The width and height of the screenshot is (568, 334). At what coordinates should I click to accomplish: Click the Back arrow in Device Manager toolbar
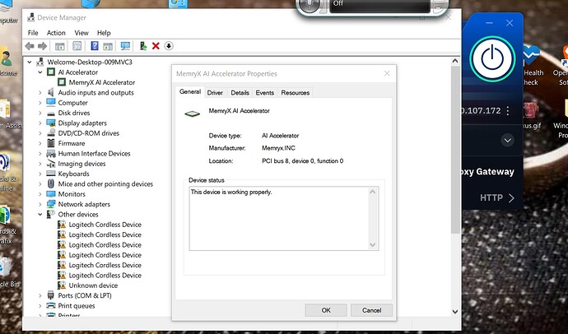pyautogui.click(x=30, y=46)
